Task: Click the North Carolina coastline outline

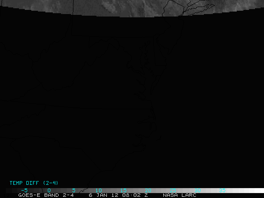Action: tap(153, 120)
